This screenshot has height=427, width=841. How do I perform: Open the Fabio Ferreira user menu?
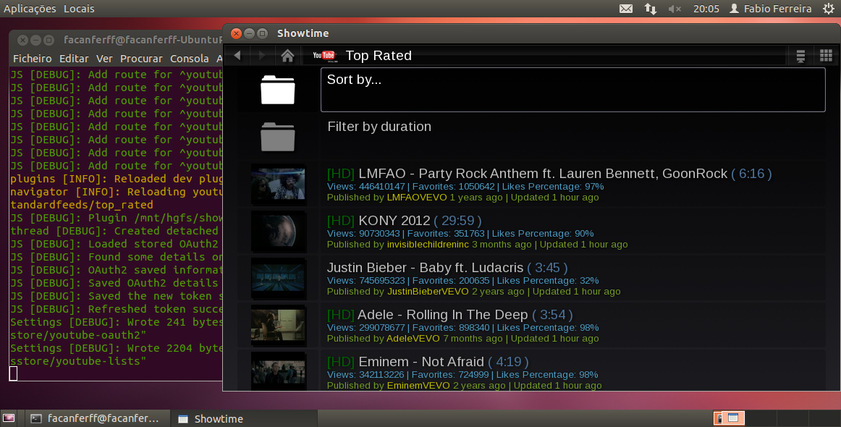point(771,9)
